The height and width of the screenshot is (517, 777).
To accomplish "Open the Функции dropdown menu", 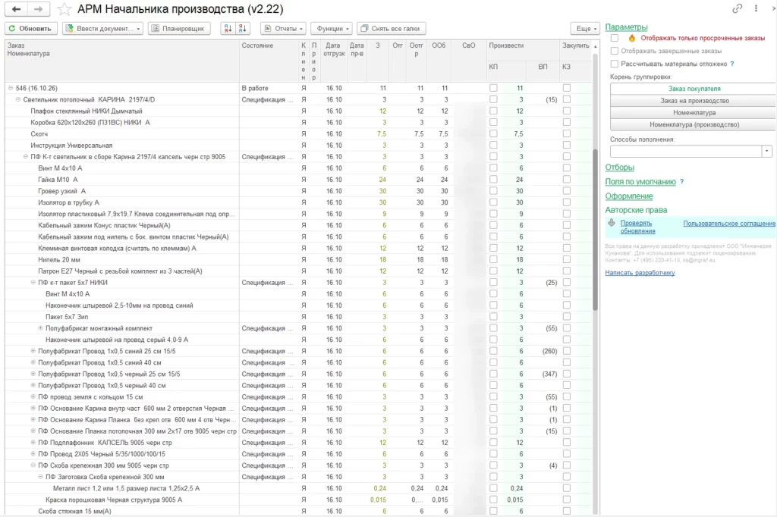I will pyautogui.click(x=332, y=29).
